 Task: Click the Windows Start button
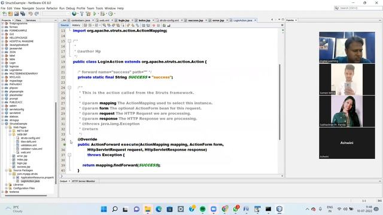[x=104, y=209]
